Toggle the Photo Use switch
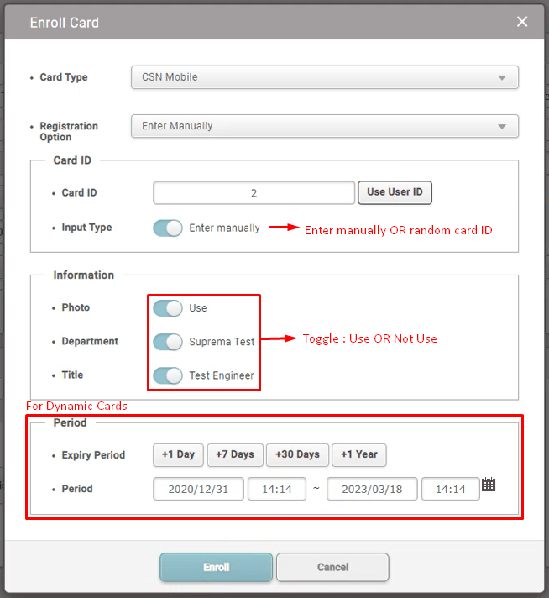This screenshot has width=549, height=598. tap(168, 308)
